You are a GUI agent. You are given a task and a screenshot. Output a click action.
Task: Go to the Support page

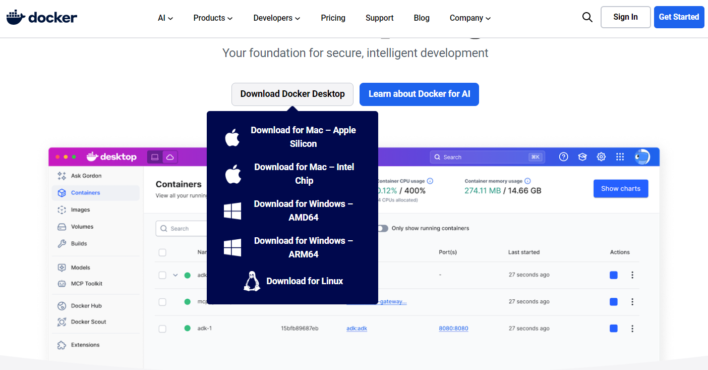[x=379, y=18]
